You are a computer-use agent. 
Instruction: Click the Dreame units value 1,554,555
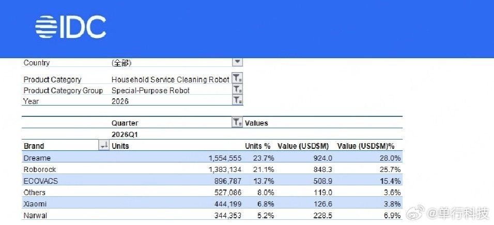(x=225, y=159)
